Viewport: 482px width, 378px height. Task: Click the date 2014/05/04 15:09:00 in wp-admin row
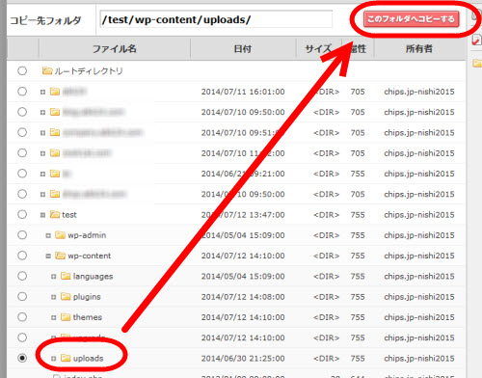pos(243,235)
